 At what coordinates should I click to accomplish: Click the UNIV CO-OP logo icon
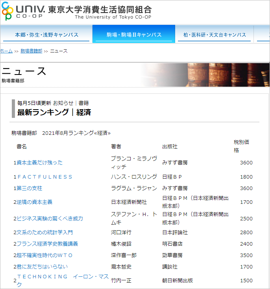click(8, 12)
